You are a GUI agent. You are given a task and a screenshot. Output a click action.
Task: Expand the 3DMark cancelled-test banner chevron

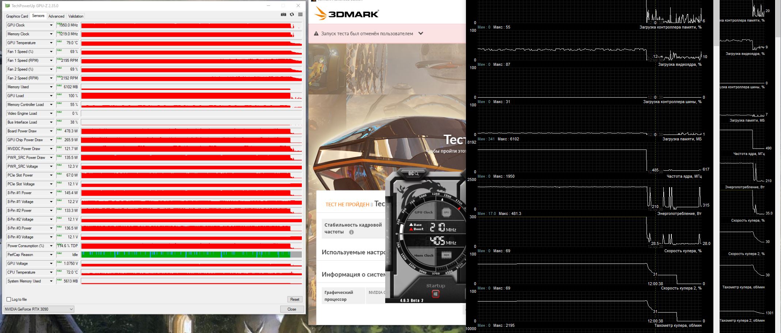421,33
